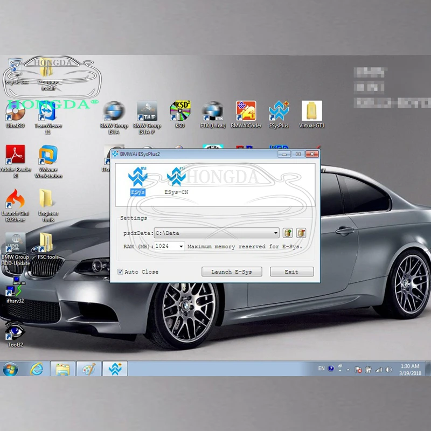Open the Tool32 desktop shortcut
This screenshot has width=431, height=431.
tap(15, 334)
